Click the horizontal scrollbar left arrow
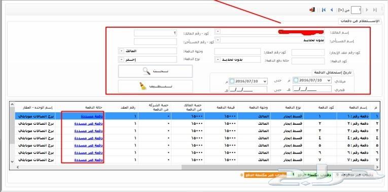The width and height of the screenshot is (388, 192). pyautogui.click(x=17, y=167)
